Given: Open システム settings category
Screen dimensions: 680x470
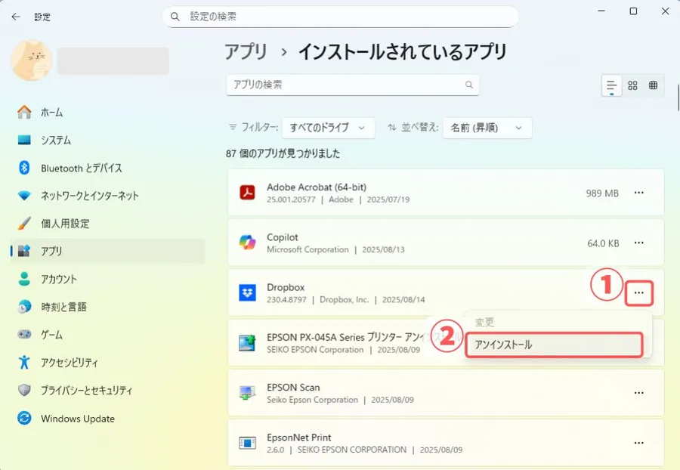Looking at the screenshot, I should click(107, 140).
